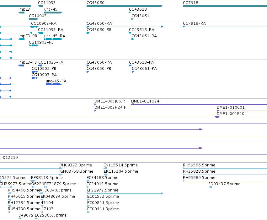Open transcript unc-45-RA label
This screenshot has height=220, width=267.
coord(55,36)
